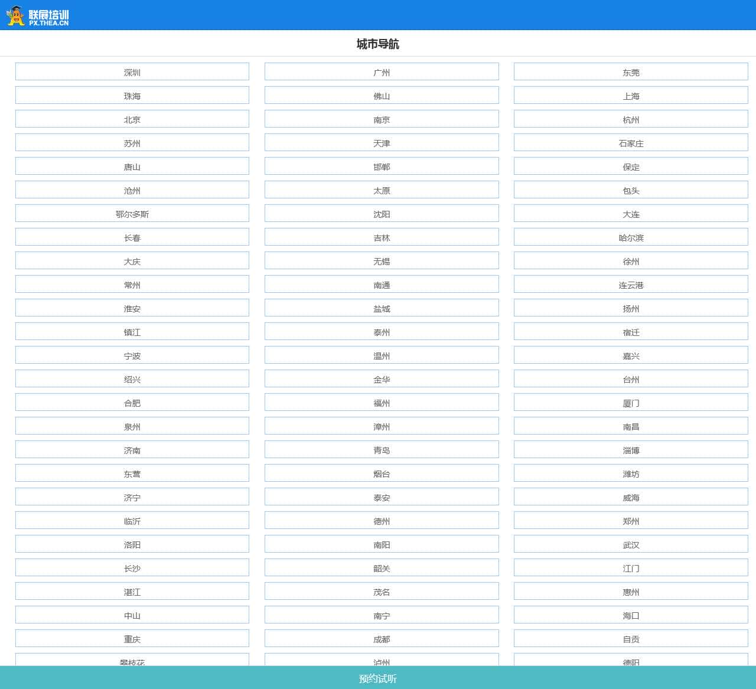Image resolution: width=756 pixels, height=689 pixels.
Task: Select 邯郸 in the city grid
Action: [382, 166]
